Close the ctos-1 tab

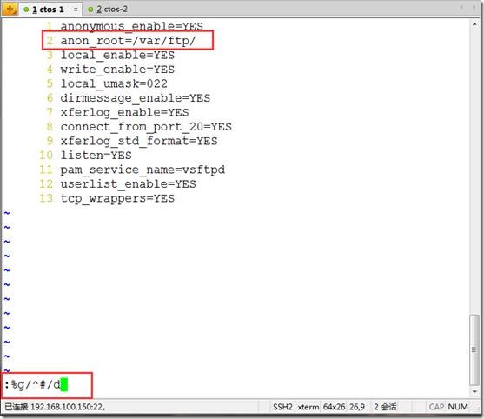tap(76, 10)
